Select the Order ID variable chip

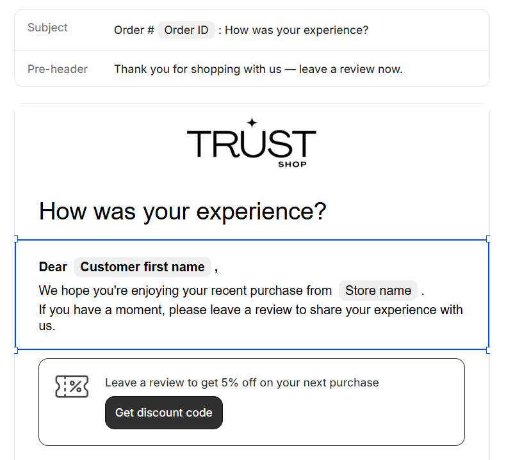tap(186, 30)
